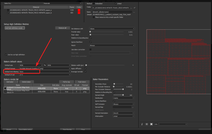
Task: Open the UV preview selection dropdown
Action: (x=173, y=124)
